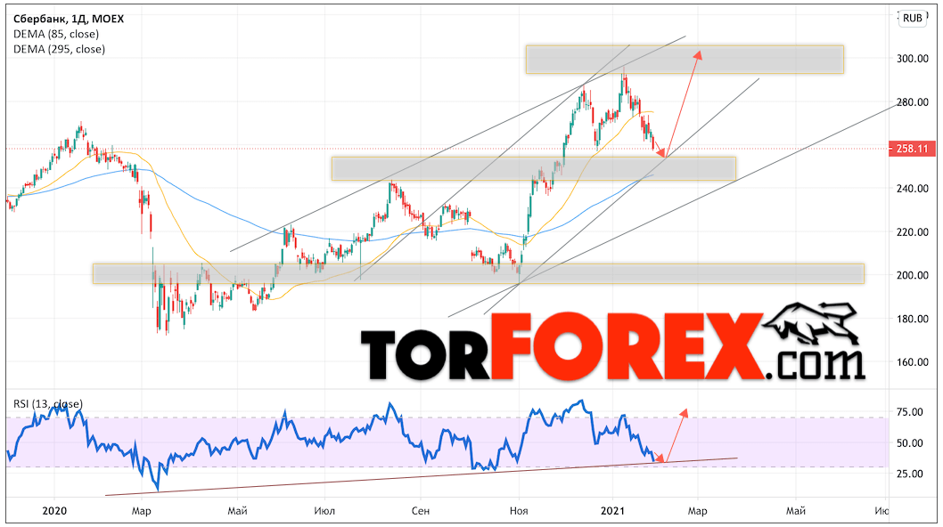Image resolution: width=943 pixels, height=527 pixels.
Task: Click the Мар label after 2021
Action: coord(698,511)
